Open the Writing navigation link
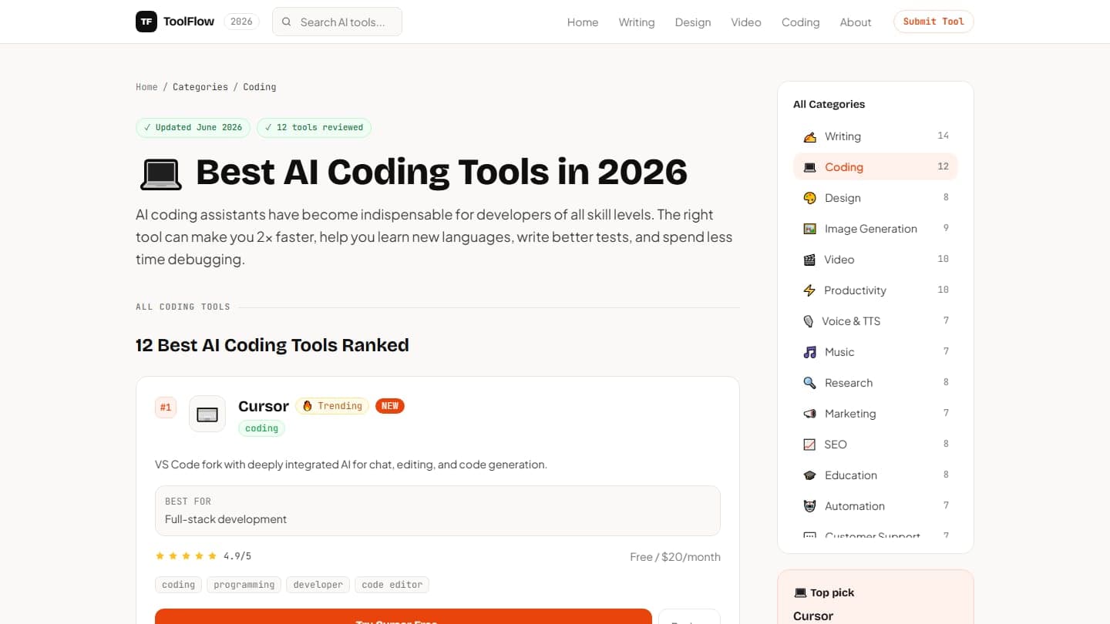The width and height of the screenshot is (1110, 624). (637, 22)
